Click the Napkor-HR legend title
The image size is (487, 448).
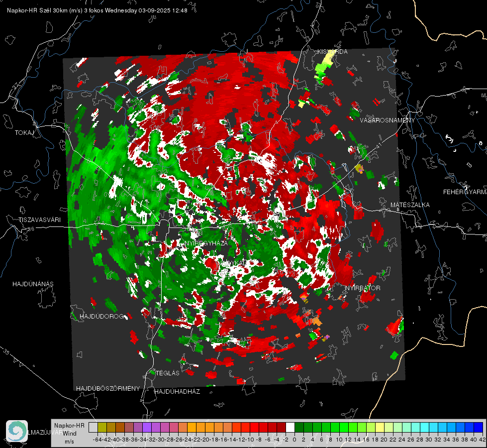tap(69, 426)
